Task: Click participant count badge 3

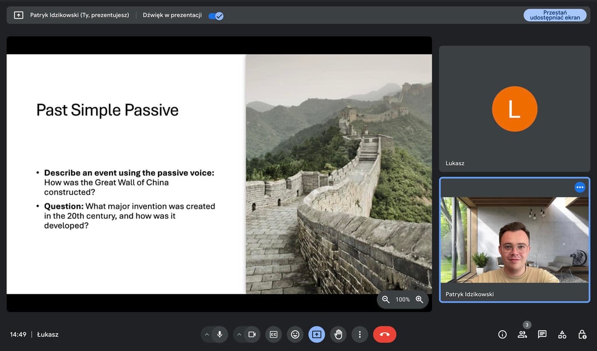Action: [526, 325]
